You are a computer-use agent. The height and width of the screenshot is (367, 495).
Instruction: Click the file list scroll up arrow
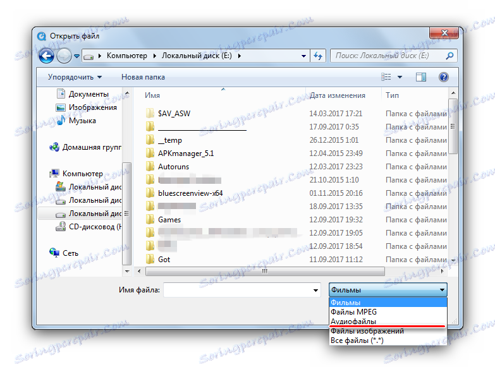[453, 93]
